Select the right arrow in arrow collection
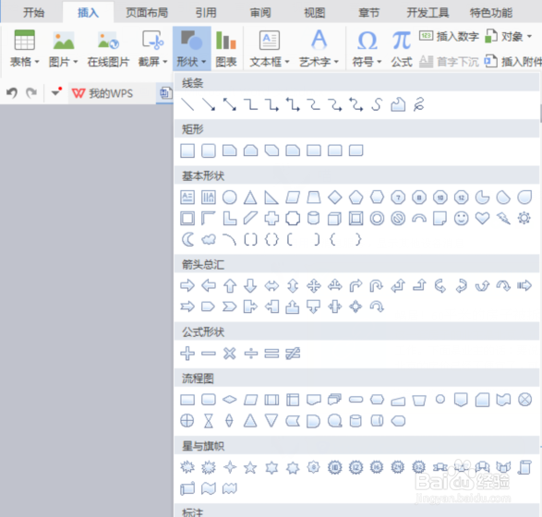Viewport: 542px width, 517px height. pos(187,285)
